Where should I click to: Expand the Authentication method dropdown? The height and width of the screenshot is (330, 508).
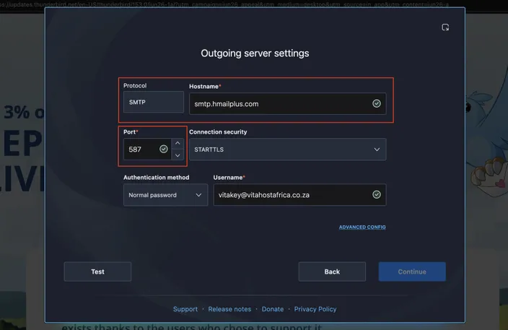pyautogui.click(x=165, y=195)
